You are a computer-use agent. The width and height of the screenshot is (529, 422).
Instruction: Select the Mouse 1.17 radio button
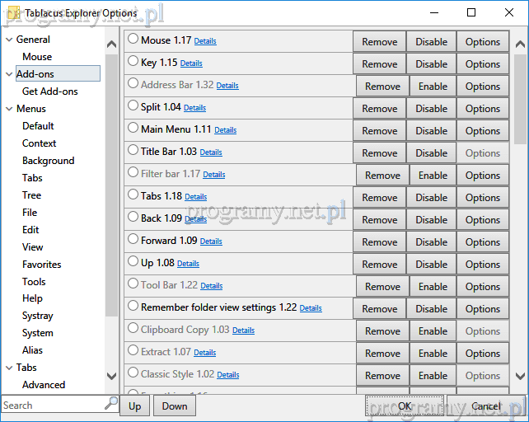point(133,40)
